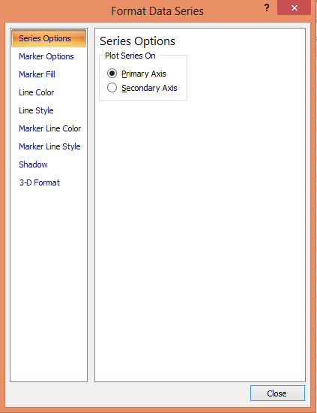Click the 'Plot Series On' group label
The width and height of the screenshot is (317, 413).
click(x=130, y=56)
